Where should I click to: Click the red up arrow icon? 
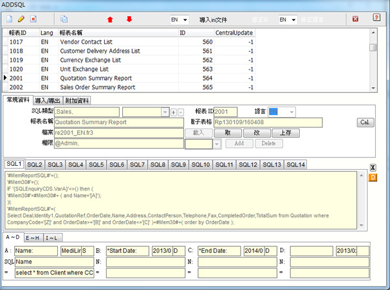pos(110,20)
